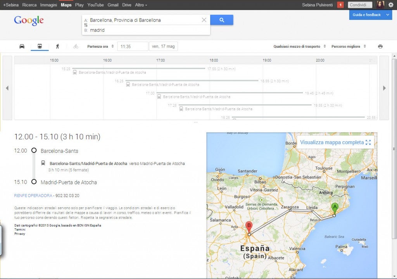Select the 17.00 train departure row

239,95
